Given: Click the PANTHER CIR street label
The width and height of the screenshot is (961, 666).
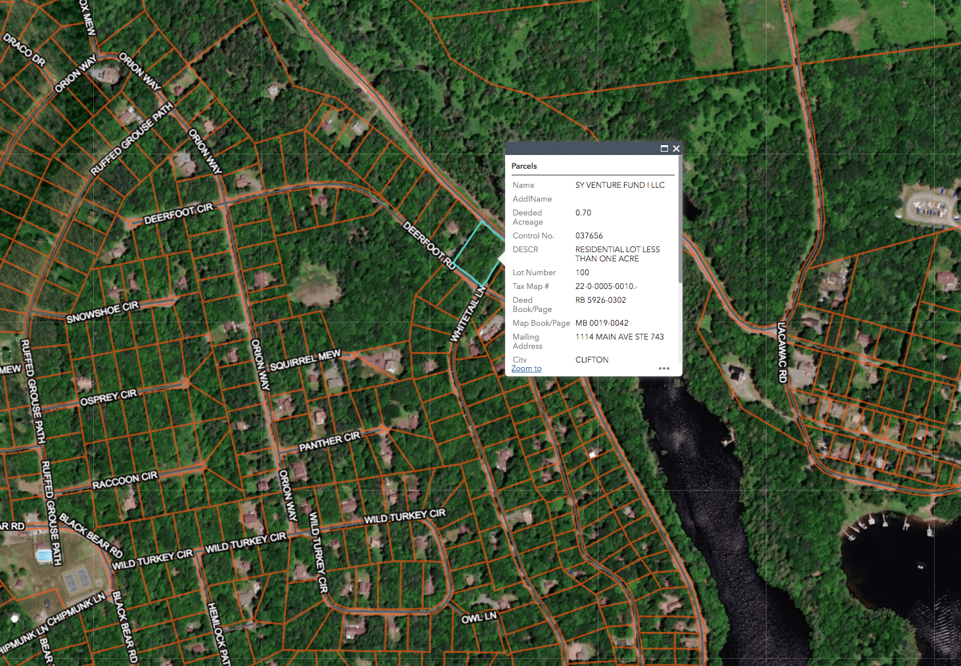Looking at the screenshot, I should pyautogui.click(x=330, y=441).
